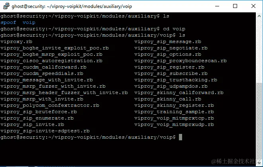This screenshot has width=263, height=167.
Task: Select viproy_sip_bruteforce.rb
Action: pyautogui.click(x=39, y=112)
